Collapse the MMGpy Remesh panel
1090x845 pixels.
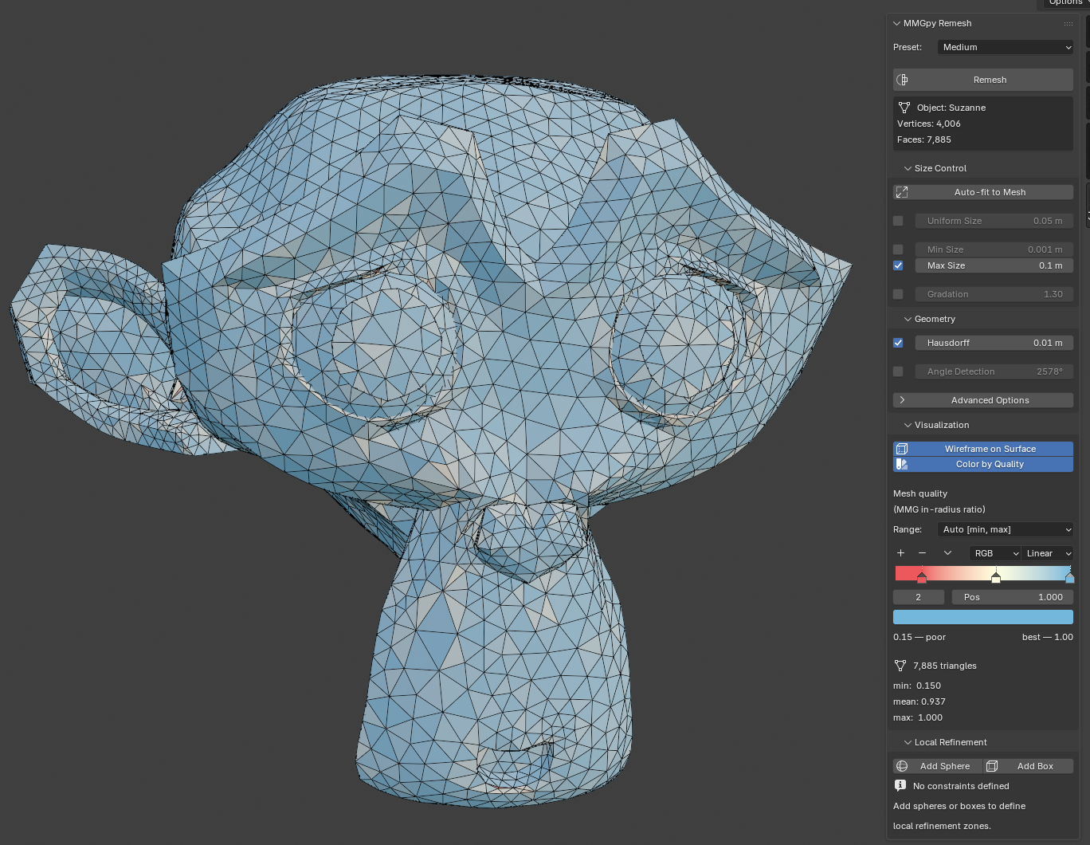tap(897, 24)
